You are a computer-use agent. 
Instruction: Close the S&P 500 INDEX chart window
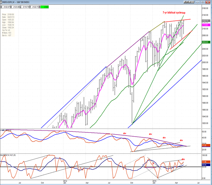208,2
